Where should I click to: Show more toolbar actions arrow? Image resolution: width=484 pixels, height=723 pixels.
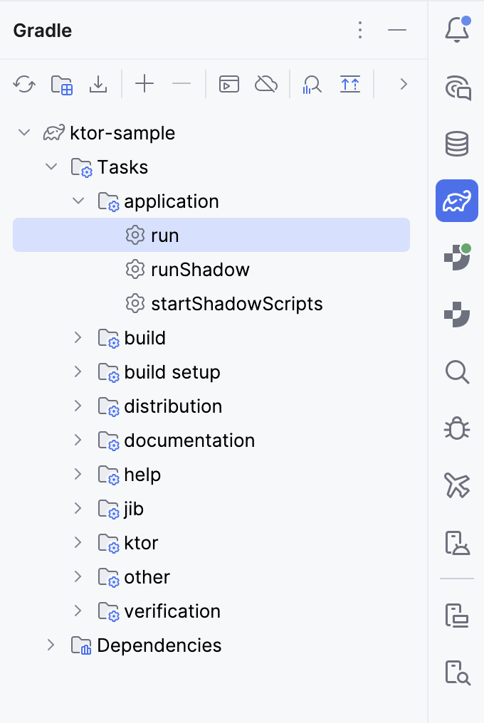pyautogui.click(x=404, y=85)
